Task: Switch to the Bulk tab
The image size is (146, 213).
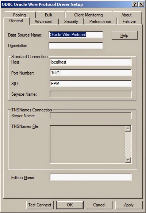Action: tap(50, 15)
